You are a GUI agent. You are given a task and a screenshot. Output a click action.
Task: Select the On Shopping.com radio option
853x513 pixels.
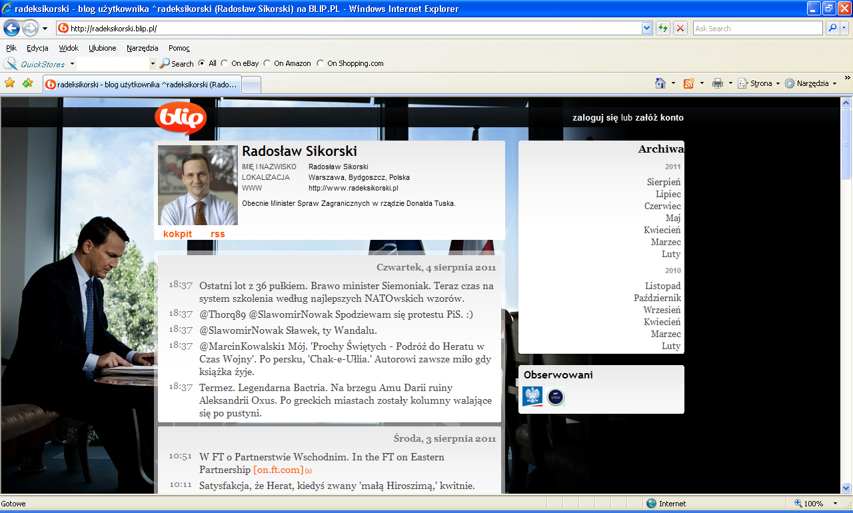coord(321,63)
